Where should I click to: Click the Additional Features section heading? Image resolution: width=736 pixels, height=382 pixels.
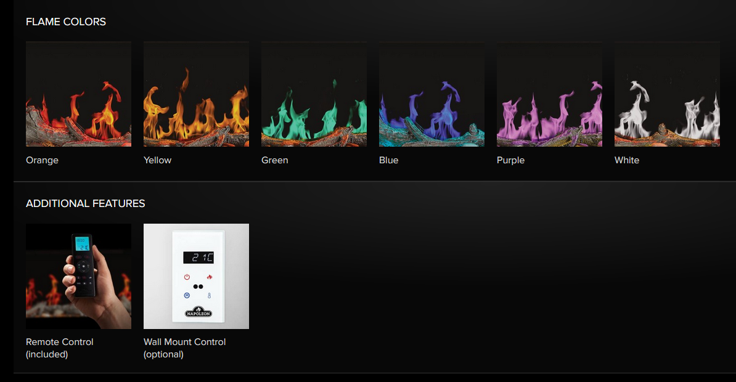pyautogui.click(x=86, y=203)
